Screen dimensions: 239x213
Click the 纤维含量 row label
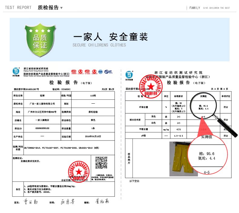(x=144, y=107)
